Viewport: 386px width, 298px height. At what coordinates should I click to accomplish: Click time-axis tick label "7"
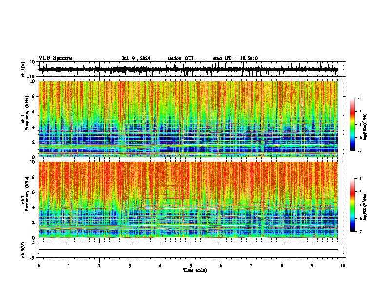(x=251, y=266)
